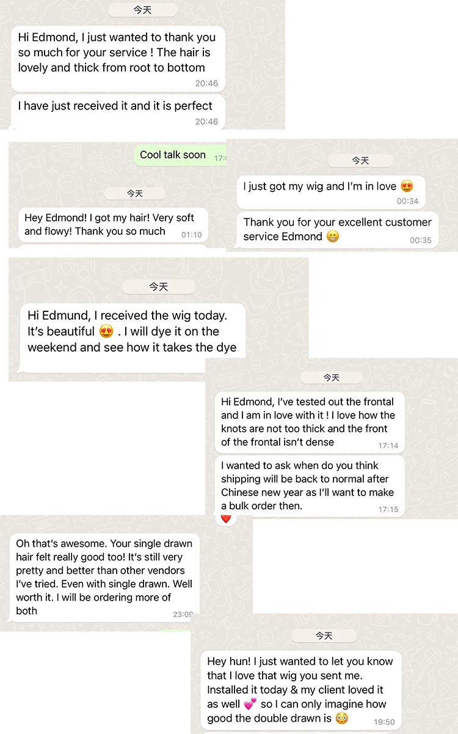
Task: Click the 00:34 timestamp on the wig message
Action: (407, 201)
